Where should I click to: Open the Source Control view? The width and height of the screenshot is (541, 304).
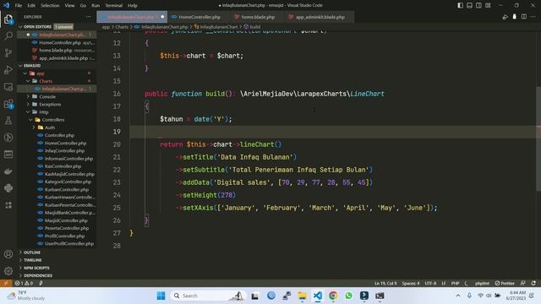coord(8,52)
